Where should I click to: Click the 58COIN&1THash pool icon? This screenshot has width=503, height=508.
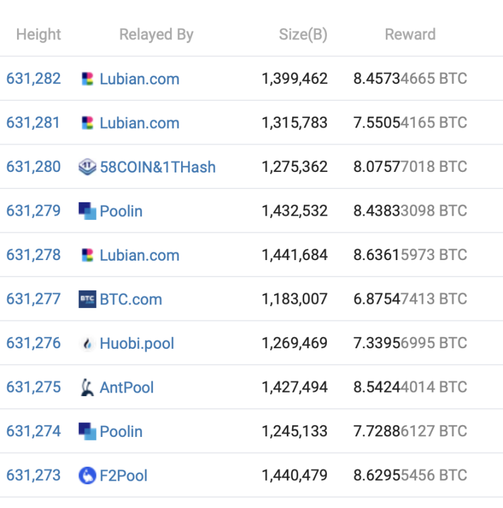(x=87, y=167)
